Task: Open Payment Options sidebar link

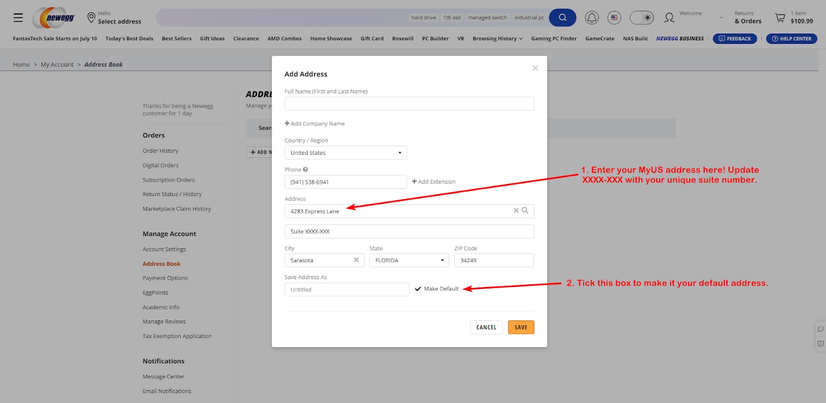Action: point(165,278)
